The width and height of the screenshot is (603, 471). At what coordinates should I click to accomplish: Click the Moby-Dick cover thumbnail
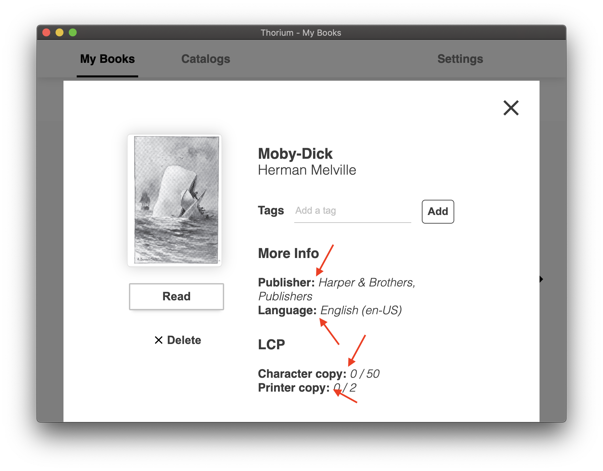(x=175, y=200)
